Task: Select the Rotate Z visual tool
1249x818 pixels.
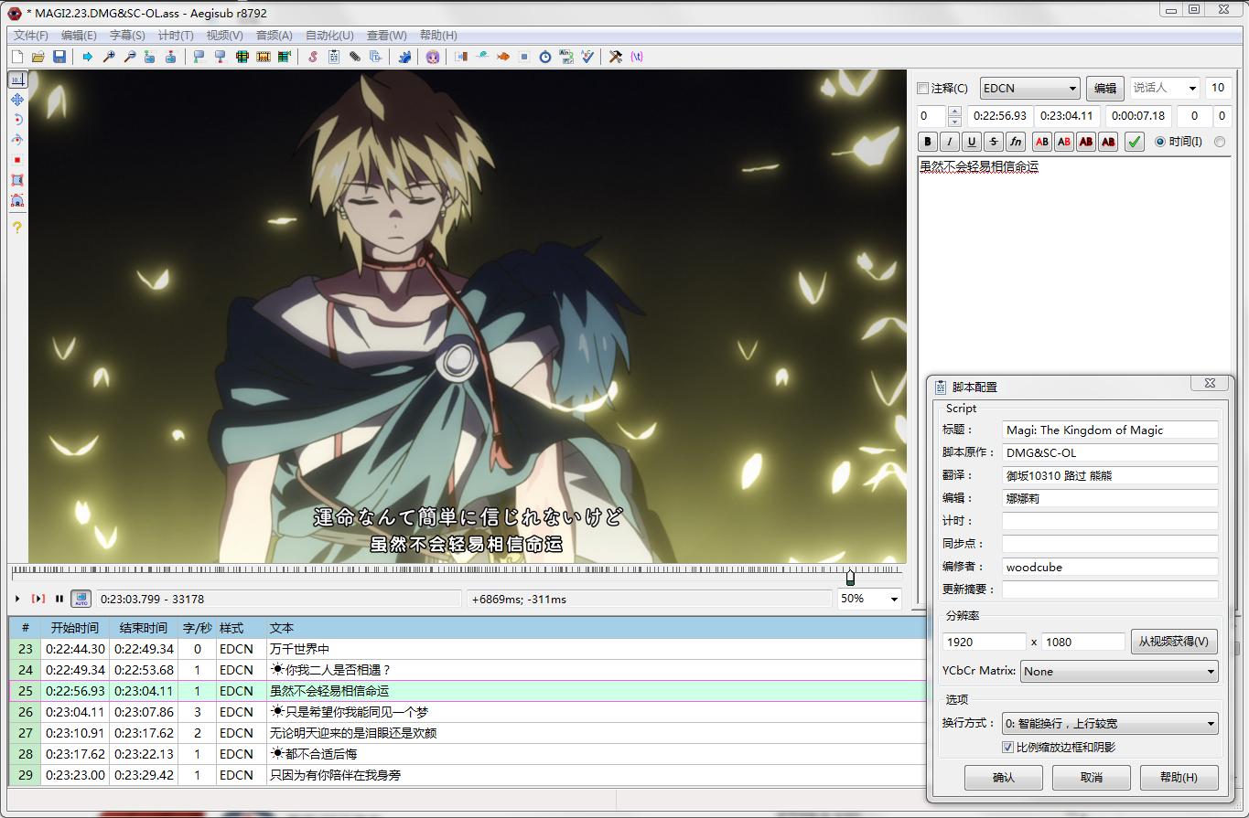Action: point(16,120)
